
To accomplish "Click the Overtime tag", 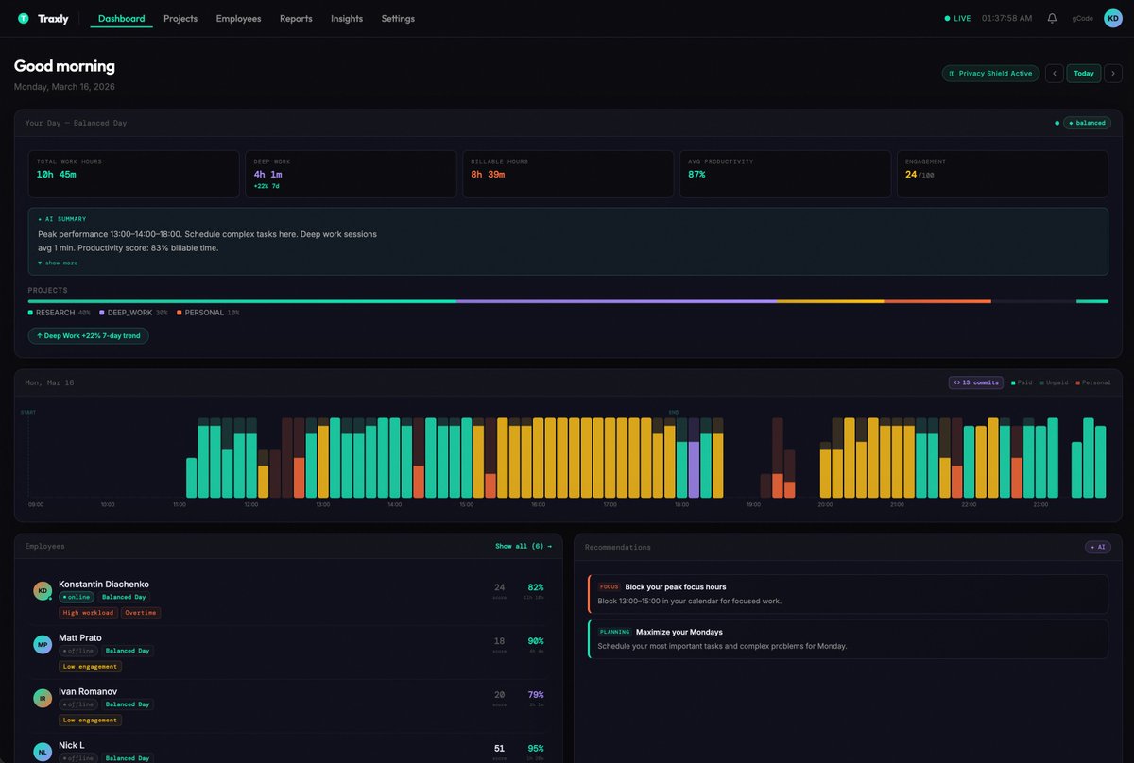I will click(x=141, y=613).
